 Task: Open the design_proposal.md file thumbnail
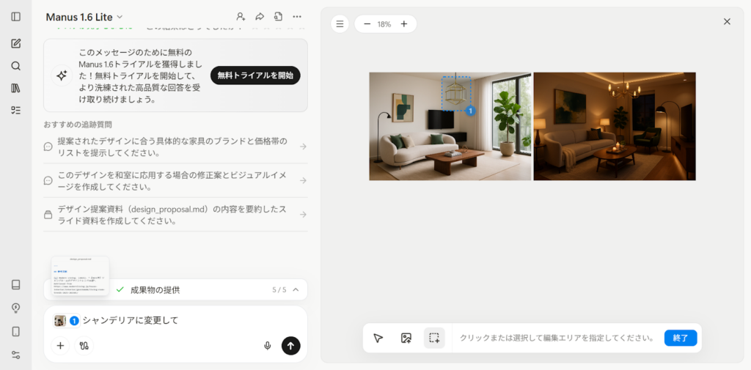point(81,275)
